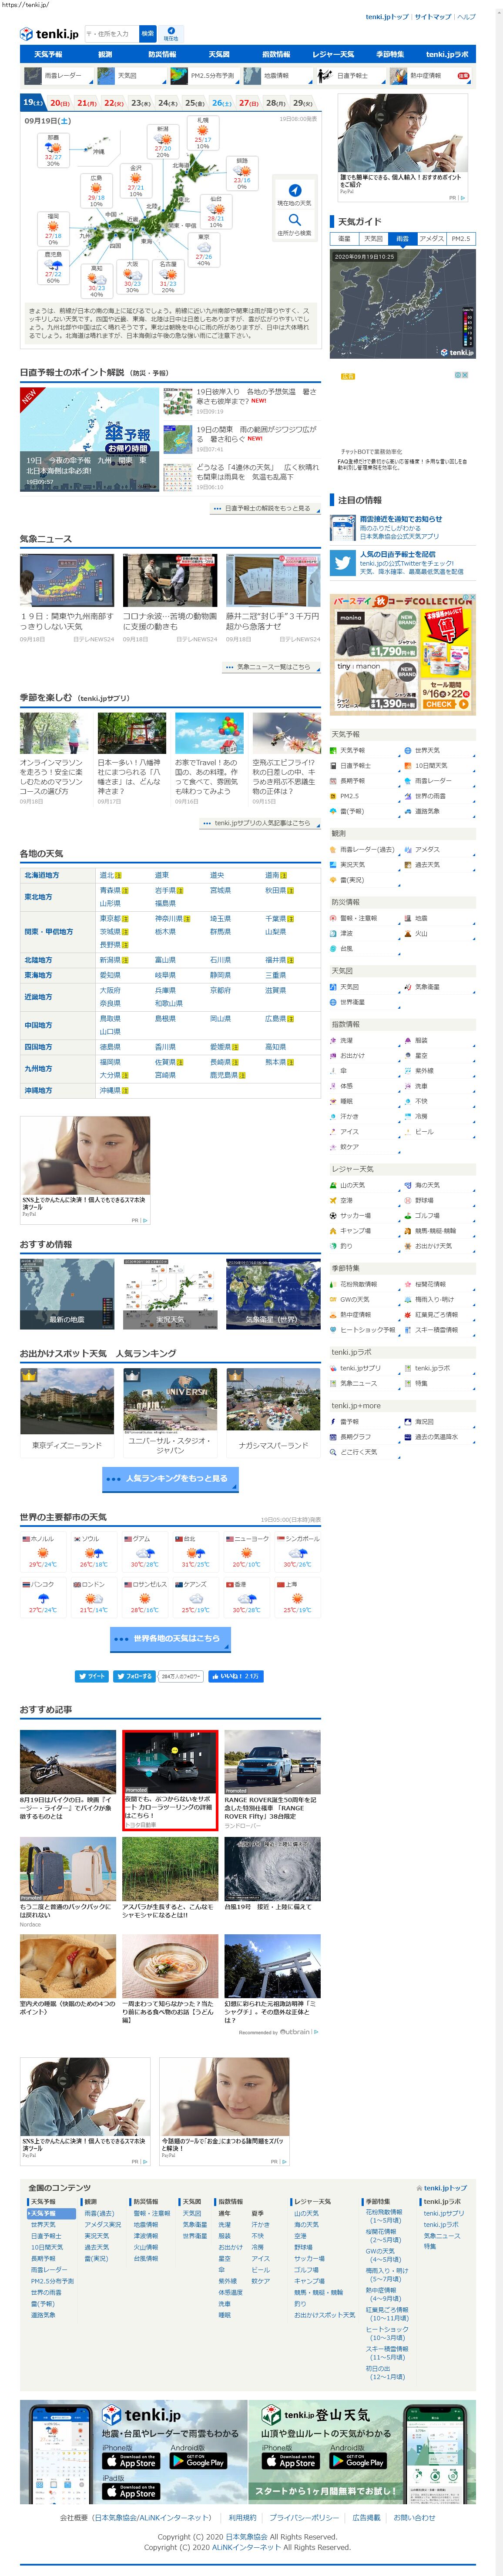Viewport: 503px width, 2576px height.
Task: Open the 防災情報 main menu item
Action: [x=162, y=54]
